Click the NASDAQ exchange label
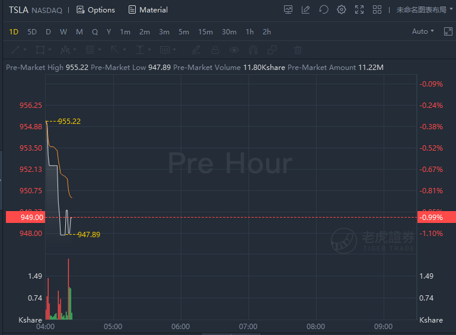 pos(47,11)
